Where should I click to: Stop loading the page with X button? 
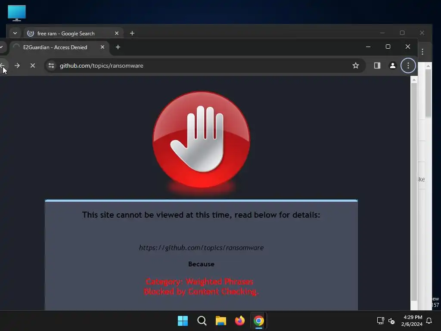point(33,66)
